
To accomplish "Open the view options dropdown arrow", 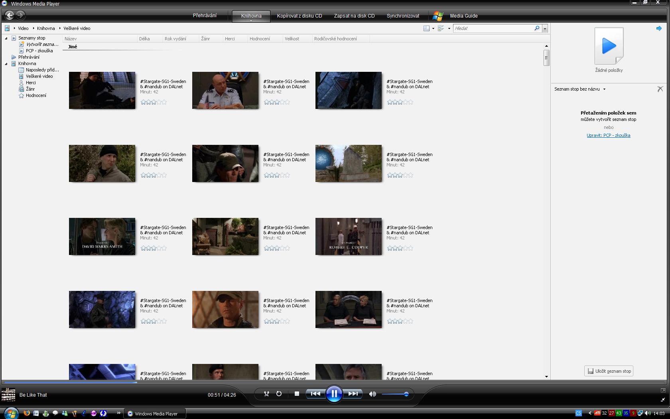I will 449,28.
